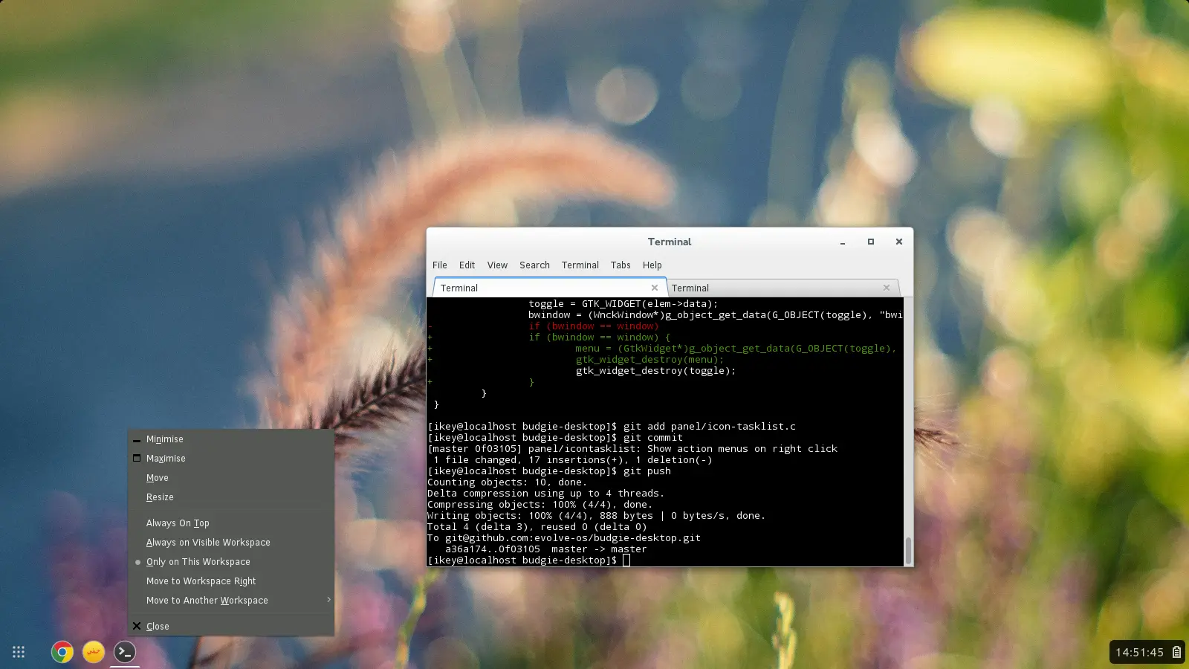Maximise the Terminal window from the titlebar
1189x669 pixels.
coord(871,242)
